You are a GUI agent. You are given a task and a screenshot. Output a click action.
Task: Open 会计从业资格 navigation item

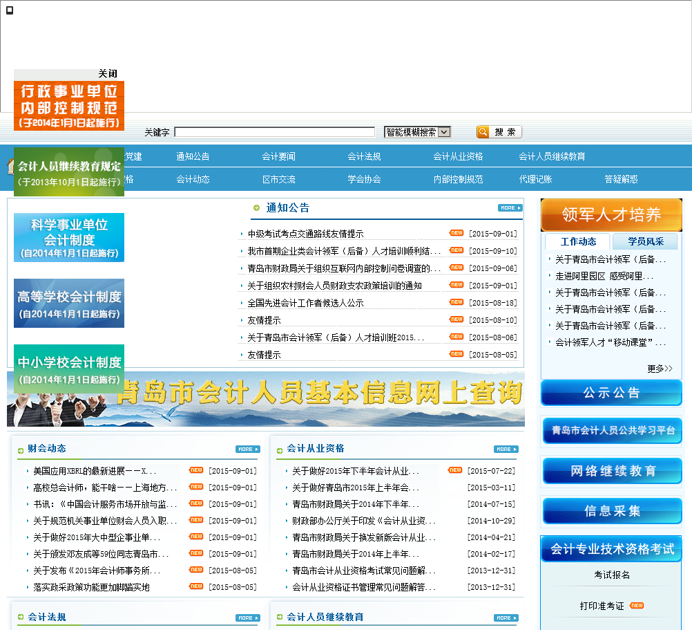click(x=458, y=156)
